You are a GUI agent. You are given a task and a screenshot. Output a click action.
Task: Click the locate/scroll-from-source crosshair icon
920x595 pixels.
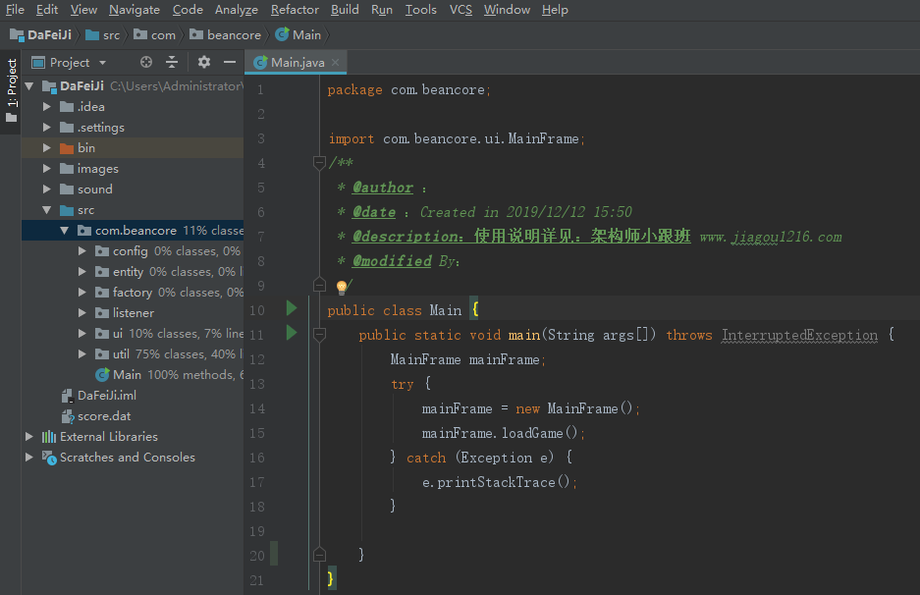tap(146, 62)
